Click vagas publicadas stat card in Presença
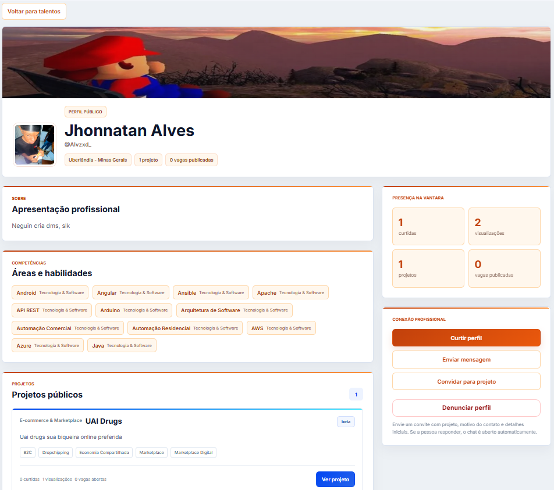 (505, 269)
